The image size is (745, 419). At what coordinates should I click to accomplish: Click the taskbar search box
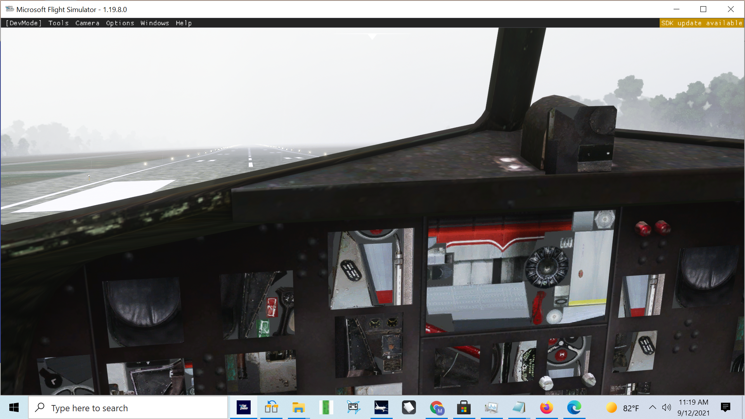tap(128, 408)
